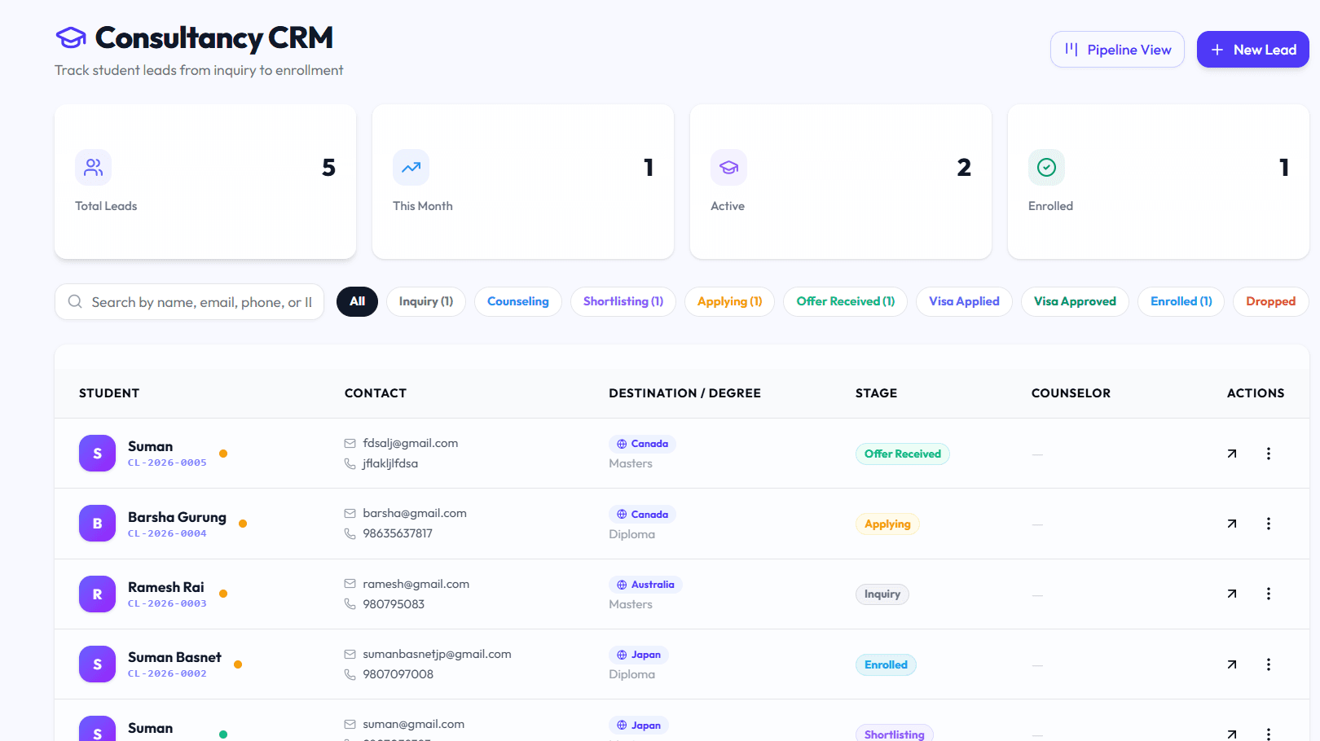Filter leads by Visa Approved stage
Viewport: 1320px width, 741px height.
coord(1075,301)
